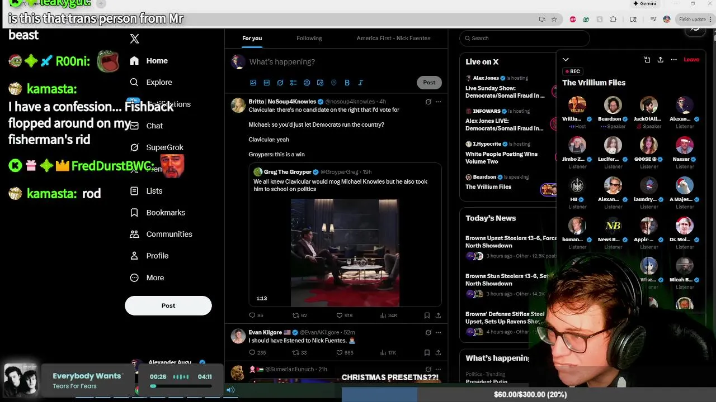Open America First - Nick Fuentes tab
The image size is (716, 402).
point(393,38)
